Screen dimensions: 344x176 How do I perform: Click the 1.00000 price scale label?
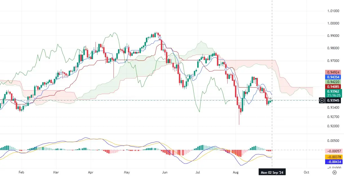click(333, 23)
